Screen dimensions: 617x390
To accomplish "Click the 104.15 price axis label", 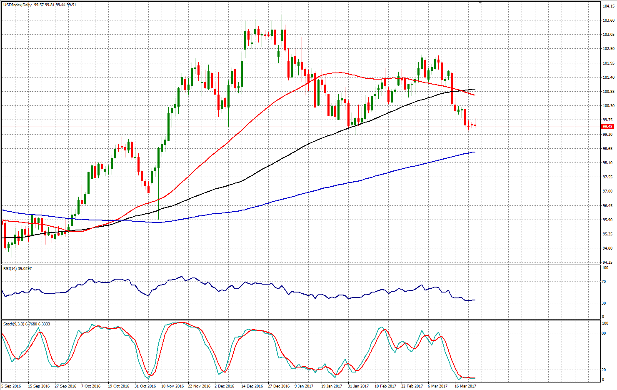I will pyautogui.click(x=608, y=6).
